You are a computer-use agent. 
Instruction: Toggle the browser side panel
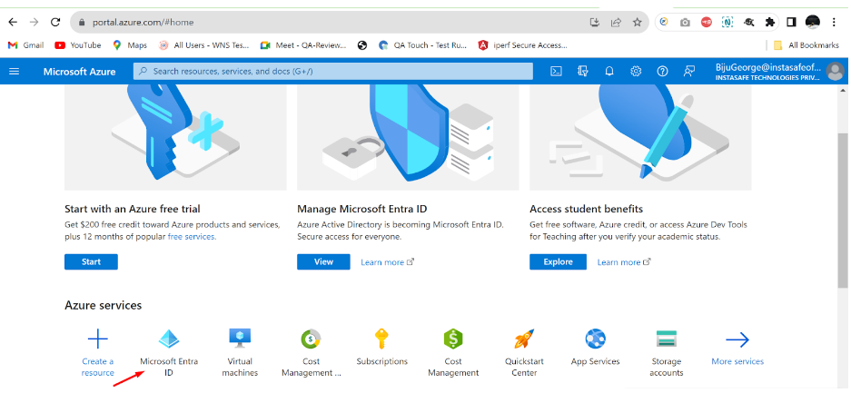click(791, 22)
